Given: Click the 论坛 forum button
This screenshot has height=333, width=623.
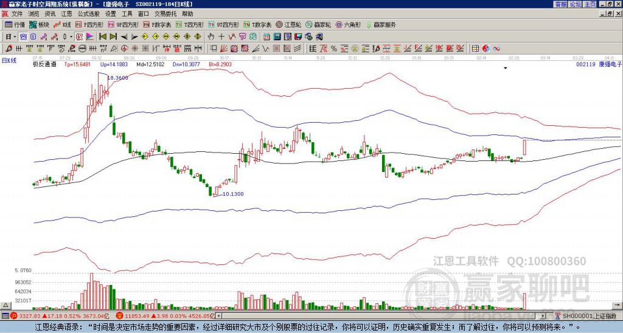Looking at the screenshot, I should point(576,4).
